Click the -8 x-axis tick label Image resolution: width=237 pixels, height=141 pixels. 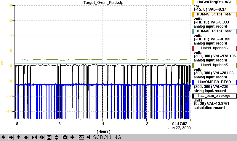(x=16, y=123)
